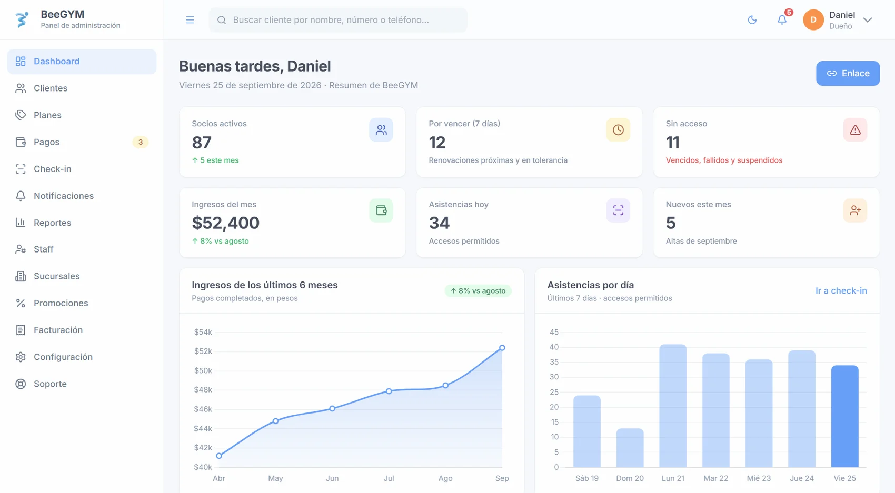
Task: Click the 'Buenas tardes, Daniel' heading
Action: [255, 66]
